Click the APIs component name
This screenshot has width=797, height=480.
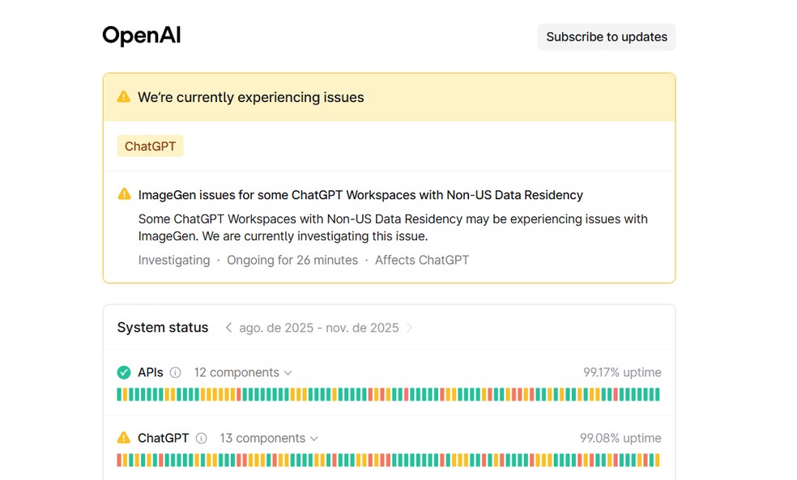coord(149,372)
